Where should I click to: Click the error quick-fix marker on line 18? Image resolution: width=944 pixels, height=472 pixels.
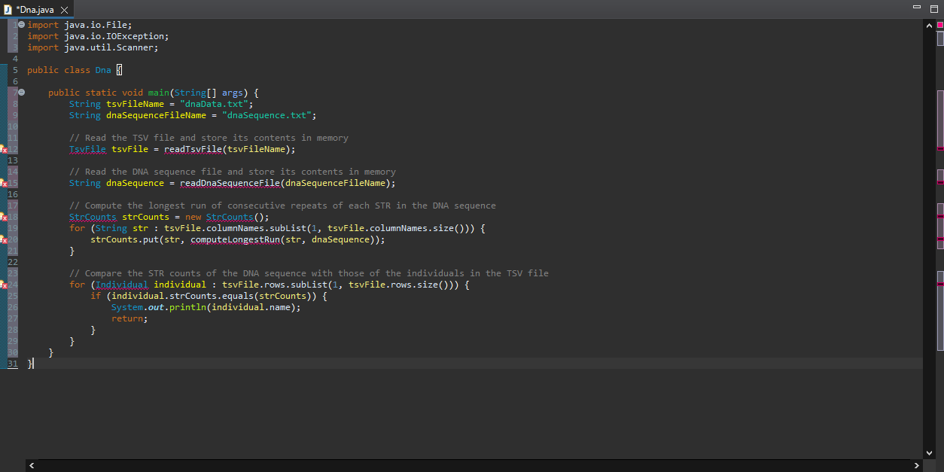[3, 217]
